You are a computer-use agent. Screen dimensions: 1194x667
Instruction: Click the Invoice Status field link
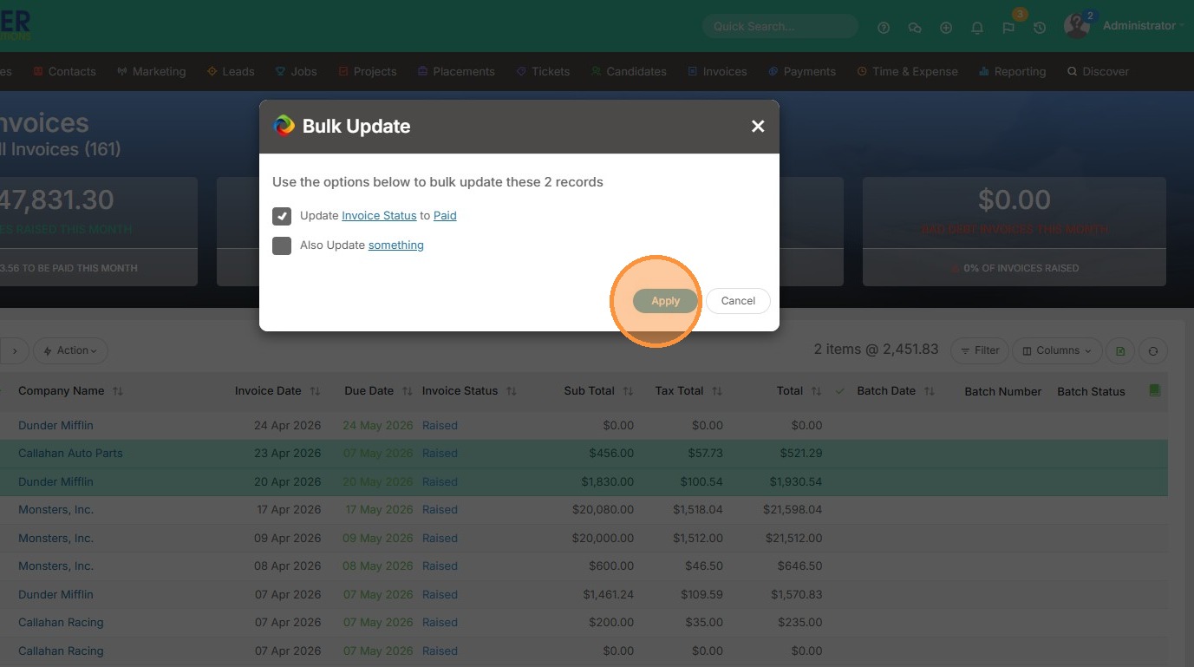pos(379,215)
